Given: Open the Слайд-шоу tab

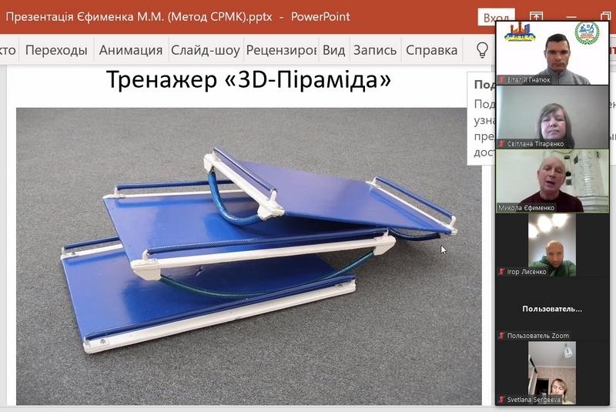Looking at the screenshot, I should tap(206, 51).
